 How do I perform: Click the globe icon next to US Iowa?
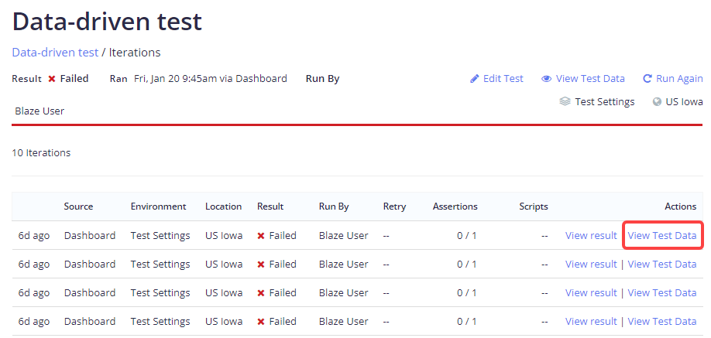coord(657,101)
